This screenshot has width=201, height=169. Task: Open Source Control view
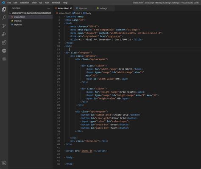(4, 26)
